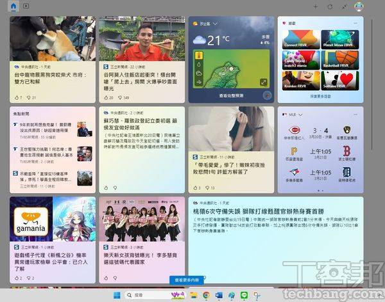The width and height of the screenshot is (385, 302).
Task: Dislike the text-only legislator primary article
Action: pyautogui.click(x=115, y=187)
